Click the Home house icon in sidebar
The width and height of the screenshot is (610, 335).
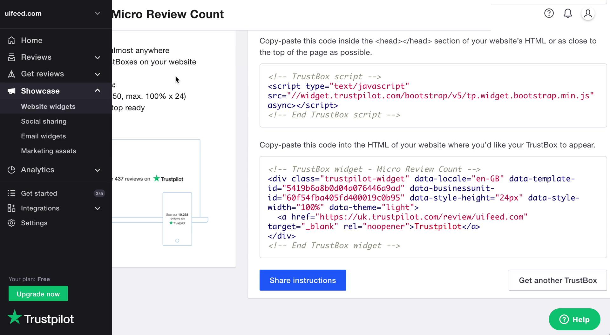pyautogui.click(x=11, y=40)
